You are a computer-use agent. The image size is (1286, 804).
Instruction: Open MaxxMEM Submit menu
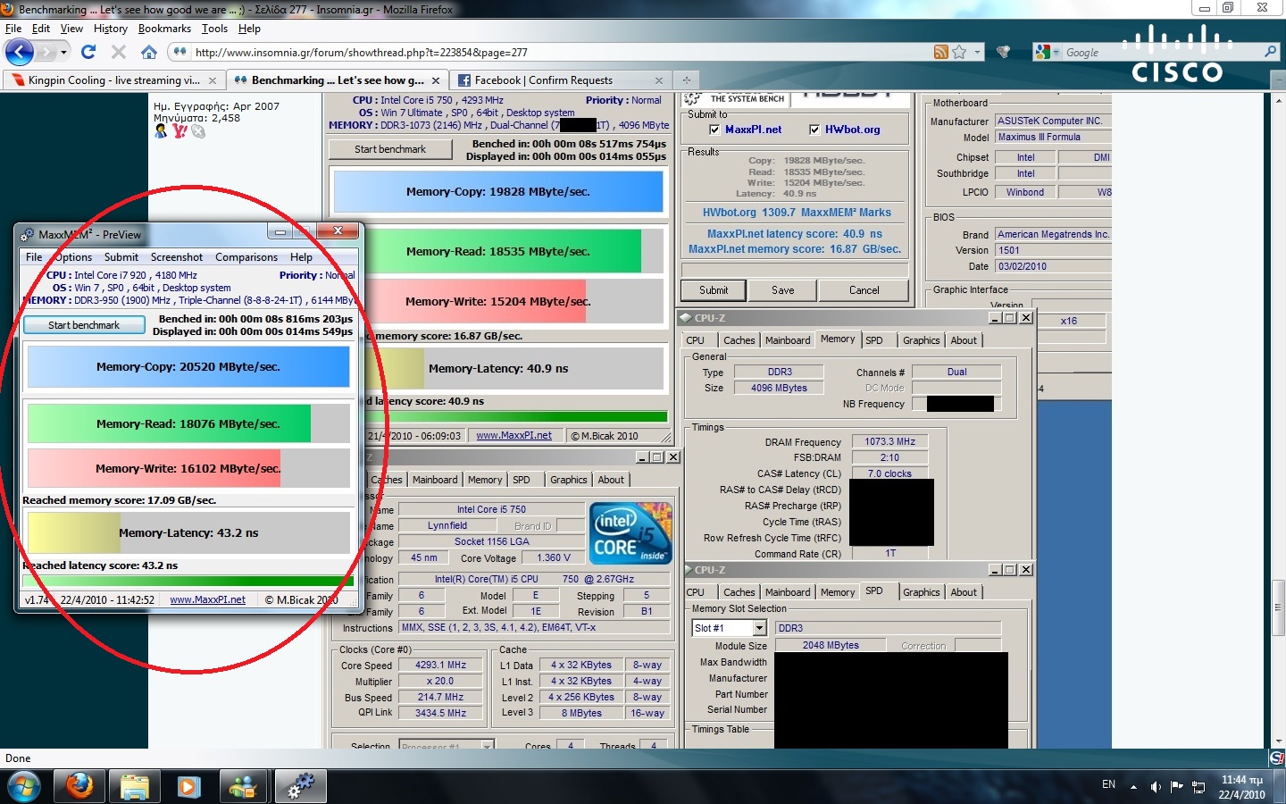(x=121, y=257)
